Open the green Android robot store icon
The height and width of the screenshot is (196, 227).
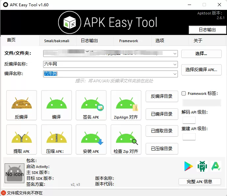(x=202, y=166)
